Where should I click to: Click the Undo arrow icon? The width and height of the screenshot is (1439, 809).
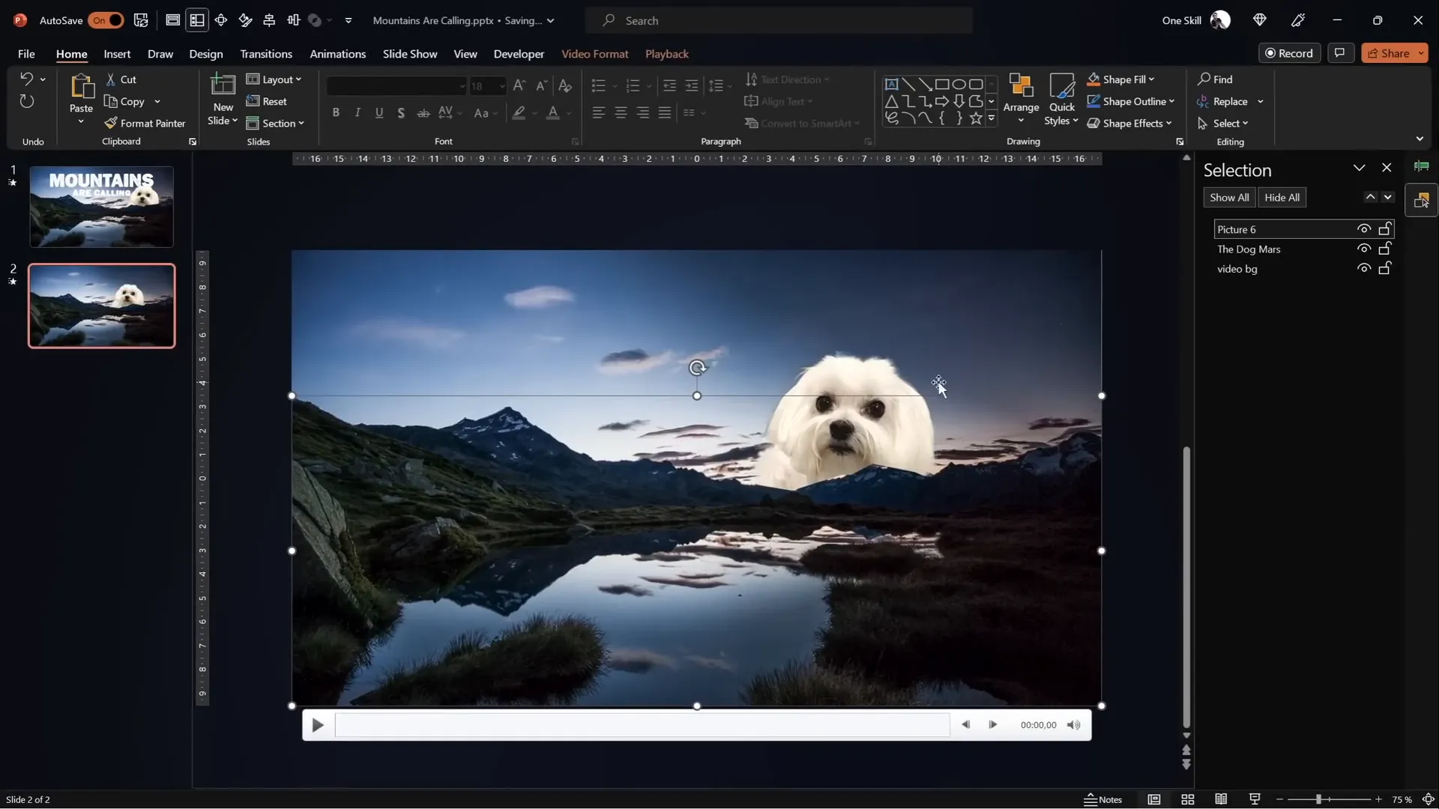pos(26,79)
